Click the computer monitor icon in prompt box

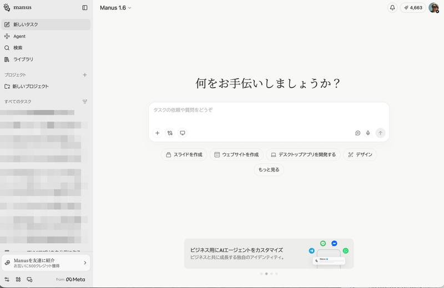point(183,133)
